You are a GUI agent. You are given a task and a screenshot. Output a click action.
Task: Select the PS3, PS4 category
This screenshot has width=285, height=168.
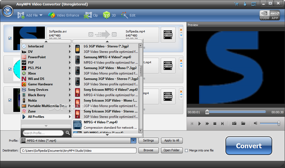pyautogui.click(x=46, y=68)
